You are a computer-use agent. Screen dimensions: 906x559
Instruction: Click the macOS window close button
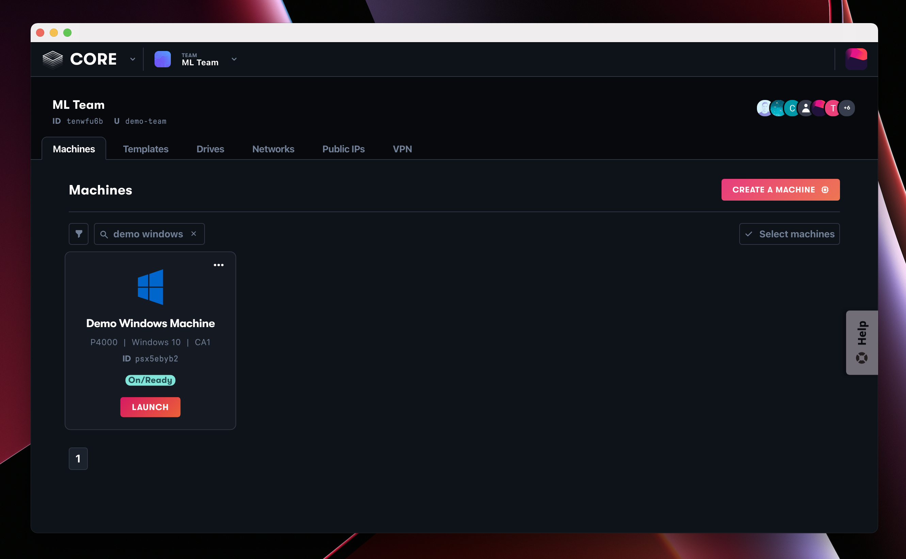pos(40,33)
